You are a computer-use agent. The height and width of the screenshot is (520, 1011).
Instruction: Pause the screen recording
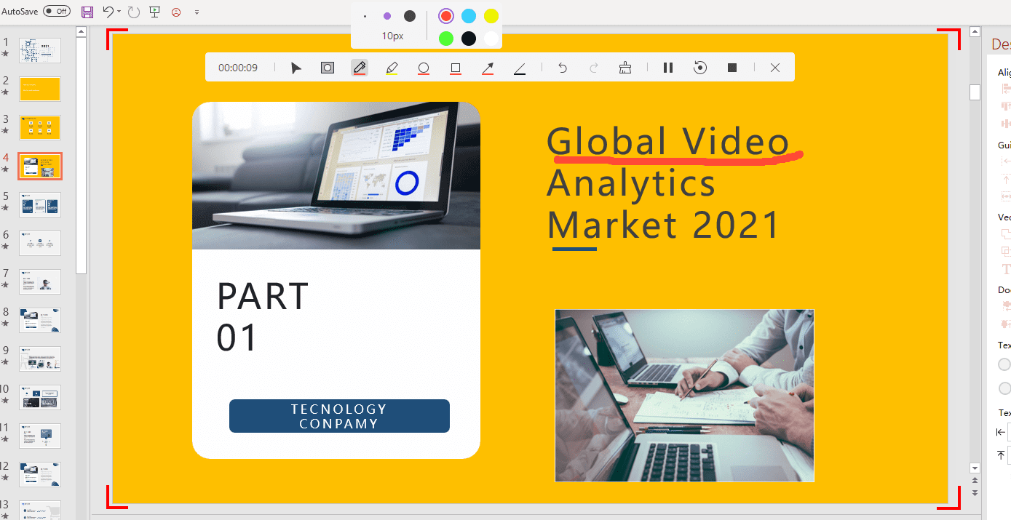(x=667, y=68)
